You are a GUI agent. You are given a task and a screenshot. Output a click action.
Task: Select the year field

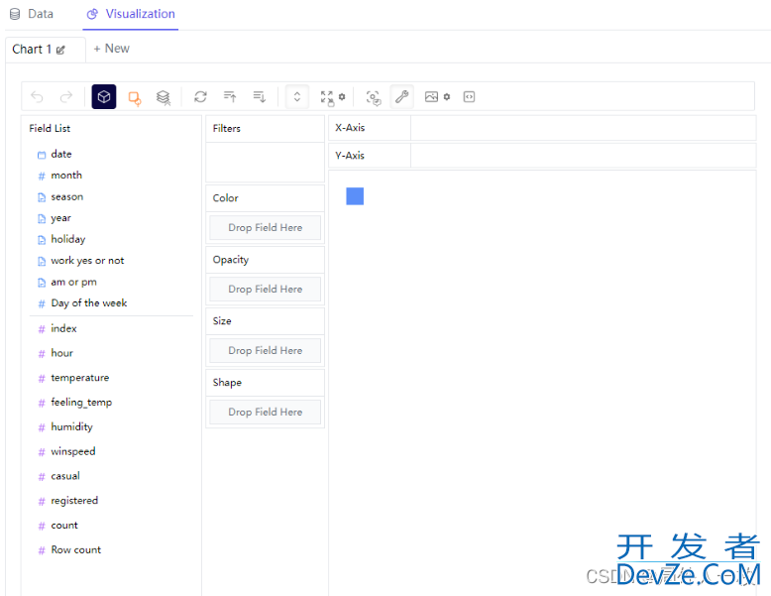pos(61,218)
